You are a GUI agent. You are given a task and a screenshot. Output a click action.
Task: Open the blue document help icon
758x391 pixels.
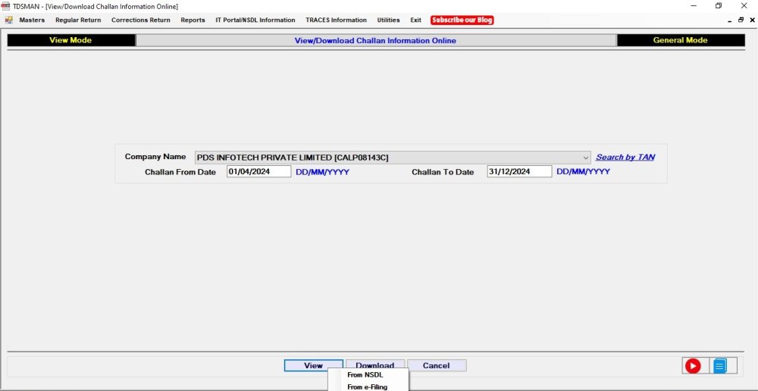[x=720, y=366]
